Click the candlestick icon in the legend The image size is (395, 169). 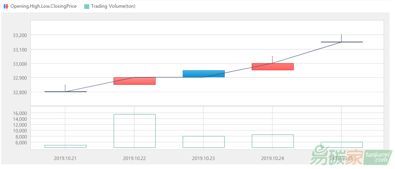click(x=6, y=6)
